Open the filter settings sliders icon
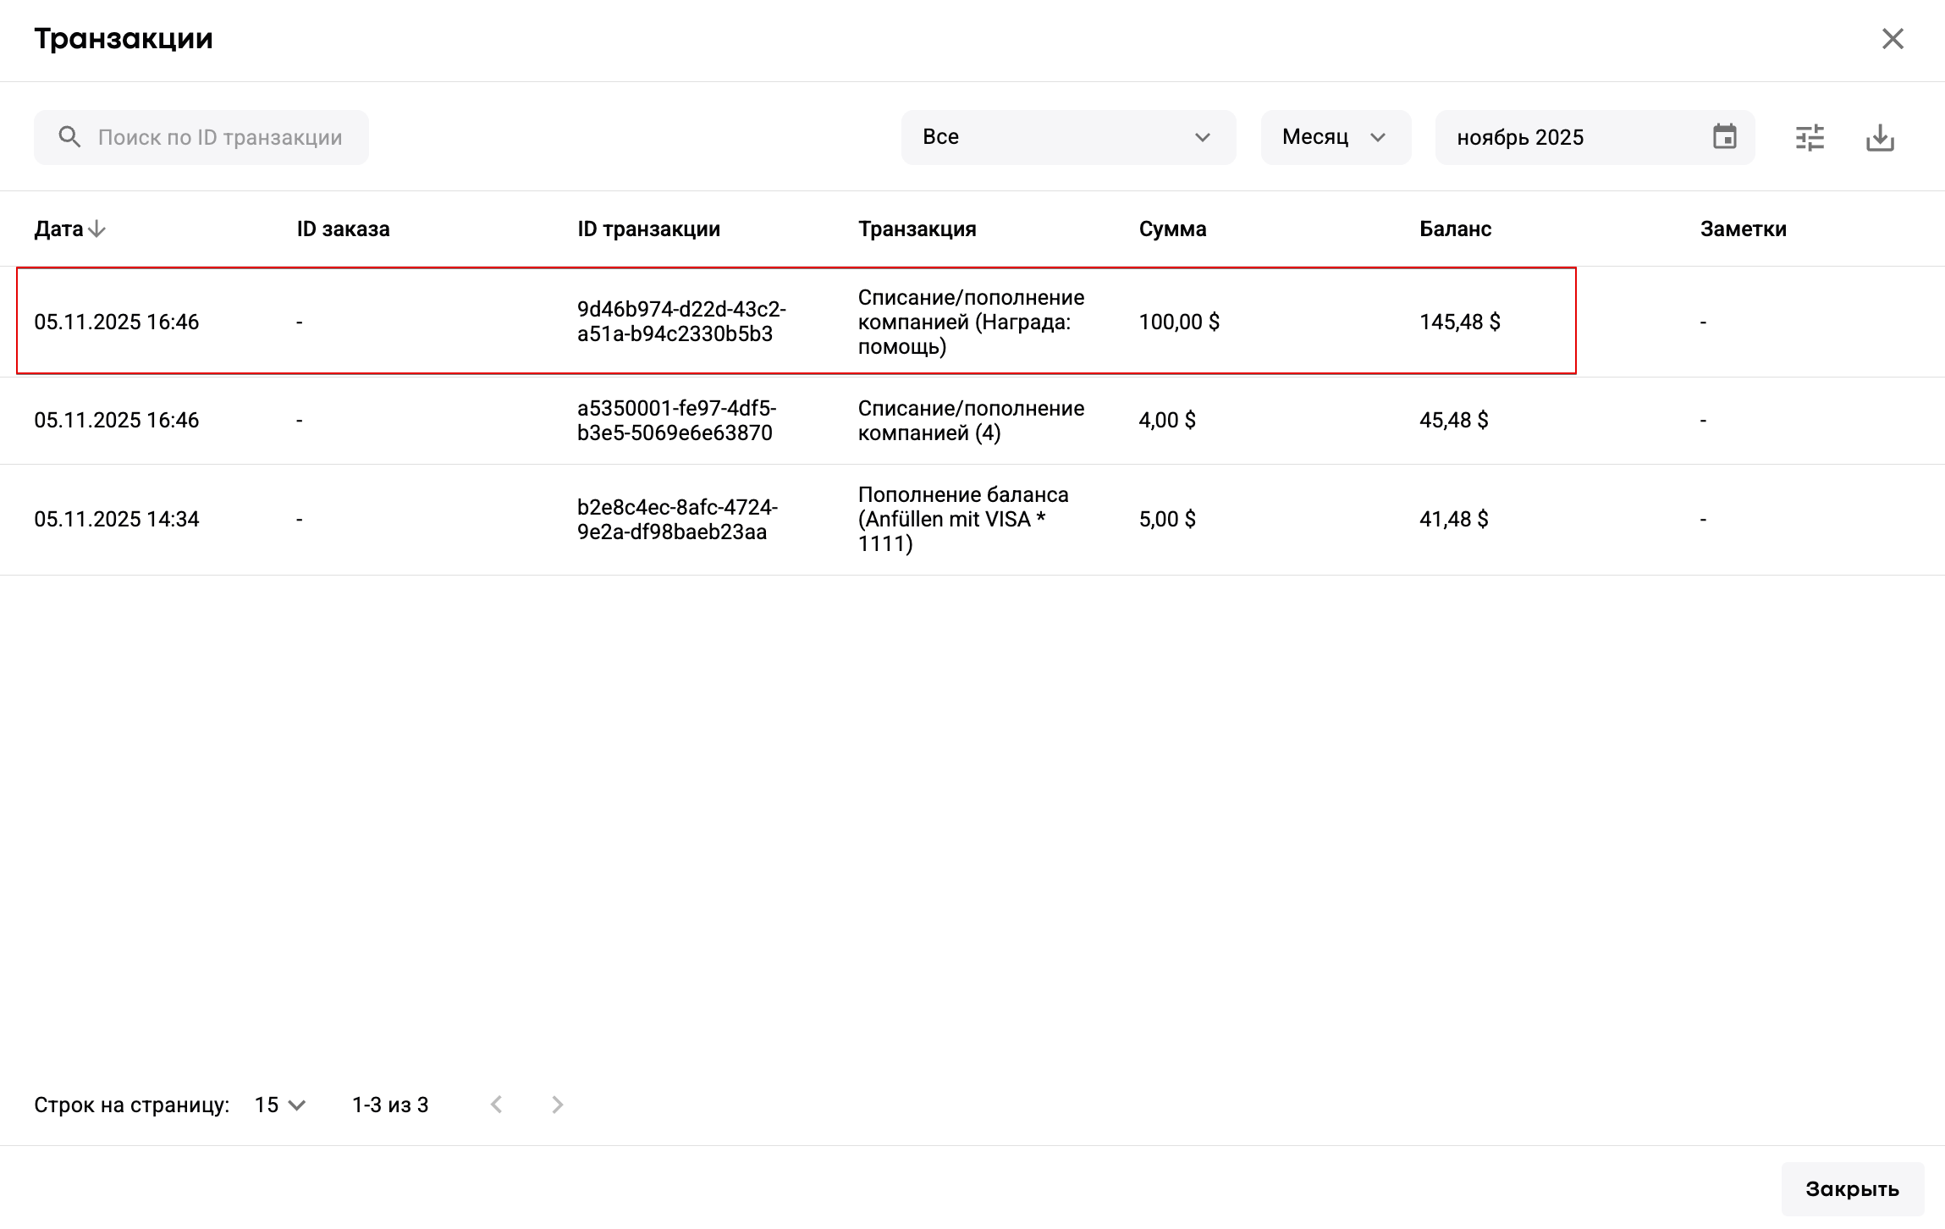The image size is (1945, 1229). 1810,137
